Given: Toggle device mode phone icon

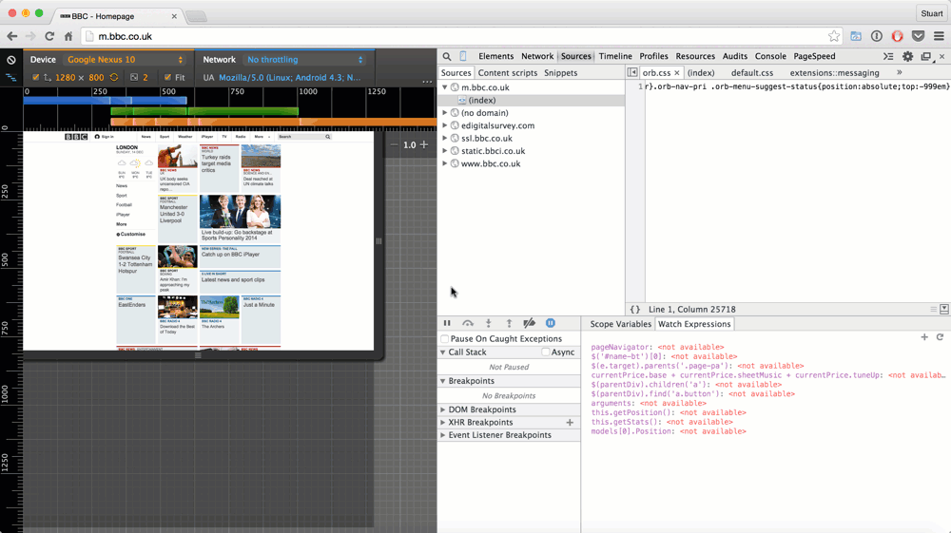Looking at the screenshot, I should (463, 56).
